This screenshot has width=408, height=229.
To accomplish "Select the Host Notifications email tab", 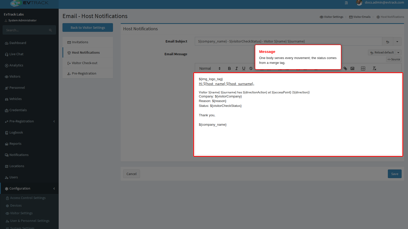I will 88,53.
